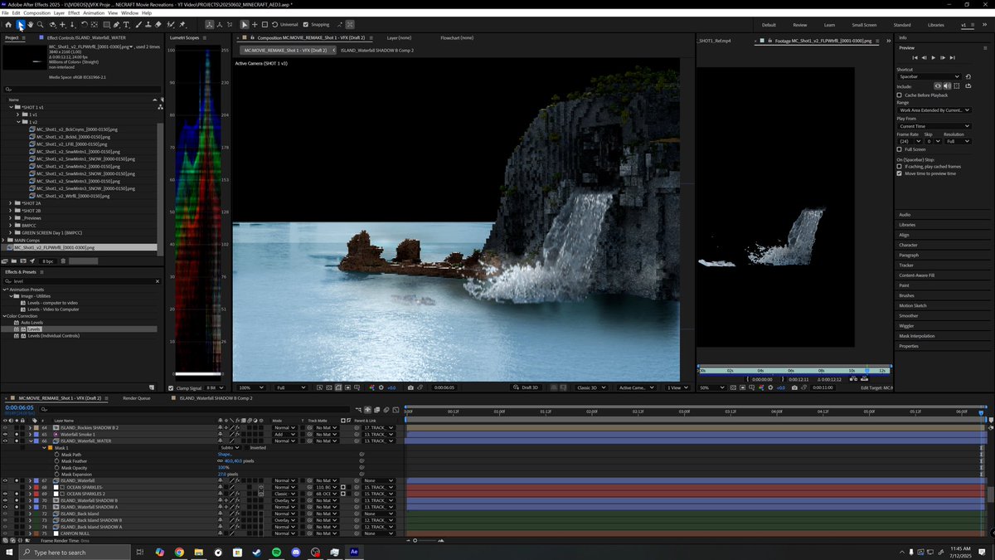Collapse the Mask 1 properties
The width and height of the screenshot is (995, 560).
pos(45,448)
